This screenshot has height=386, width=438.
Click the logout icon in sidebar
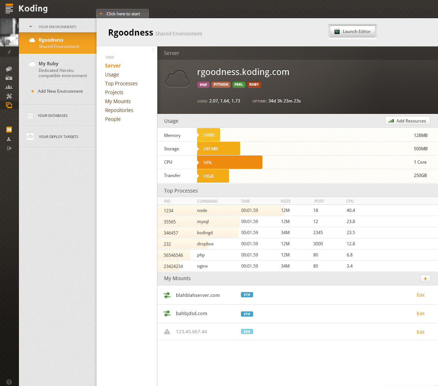tap(9, 148)
